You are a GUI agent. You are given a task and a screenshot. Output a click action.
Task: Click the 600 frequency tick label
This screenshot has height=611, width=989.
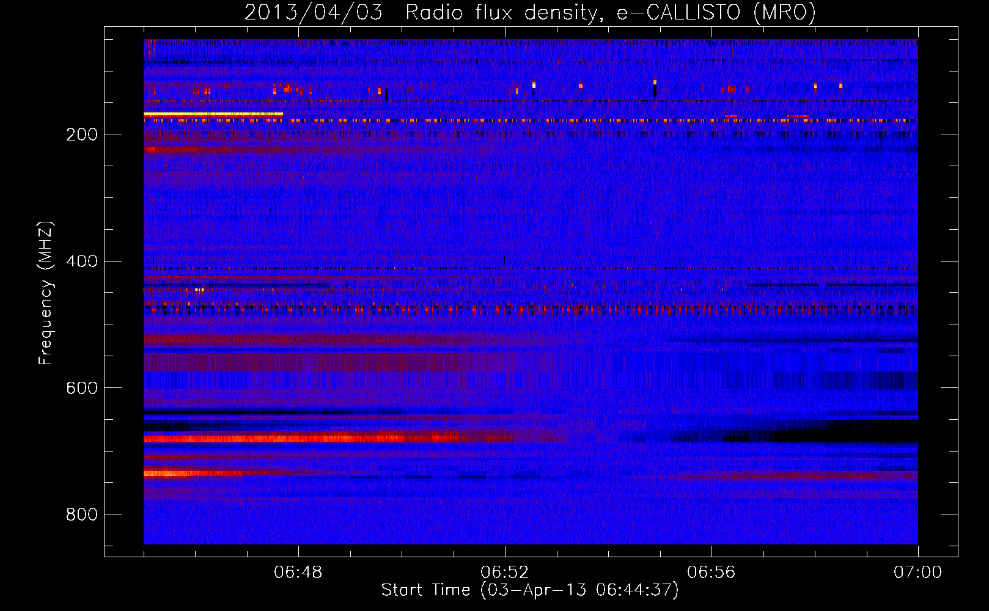coord(82,388)
